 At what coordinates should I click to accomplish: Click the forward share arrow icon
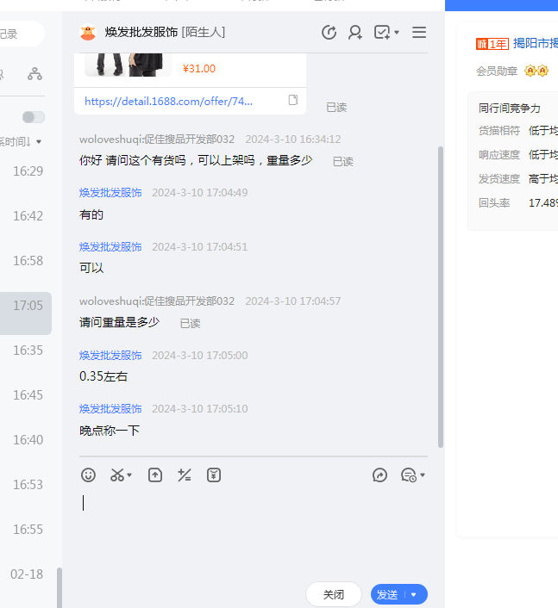(x=379, y=475)
